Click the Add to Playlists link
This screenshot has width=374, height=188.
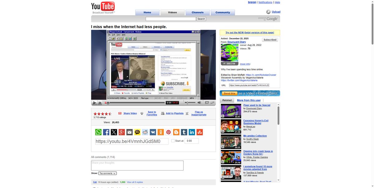[175, 113]
